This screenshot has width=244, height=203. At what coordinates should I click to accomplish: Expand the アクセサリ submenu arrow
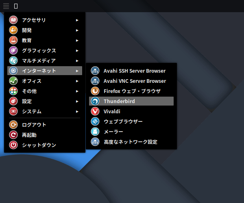point(77,20)
